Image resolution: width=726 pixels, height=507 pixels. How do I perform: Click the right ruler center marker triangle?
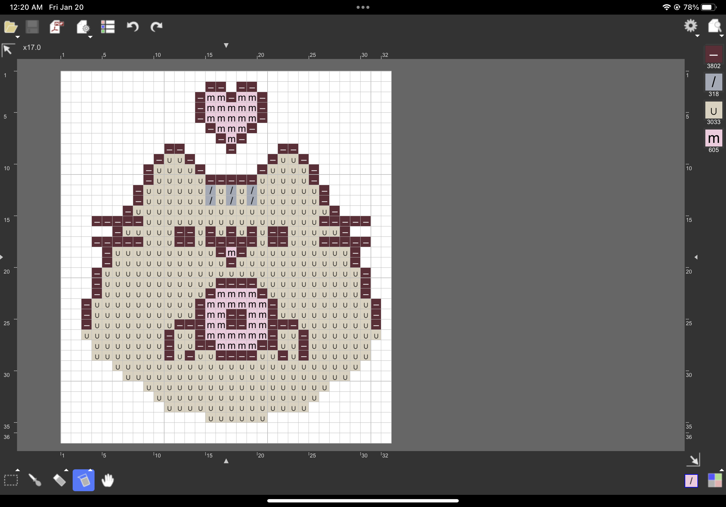[x=696, y=257]
